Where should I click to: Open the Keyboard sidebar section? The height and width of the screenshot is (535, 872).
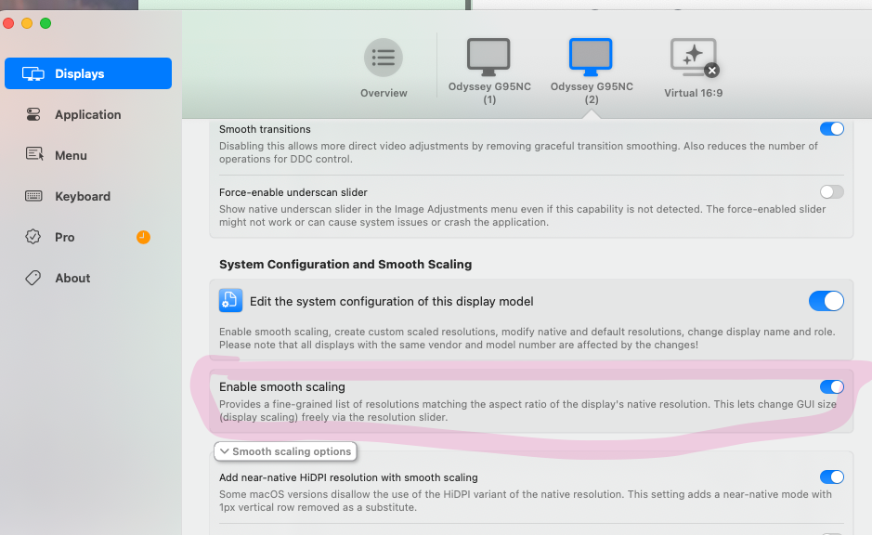88,196
